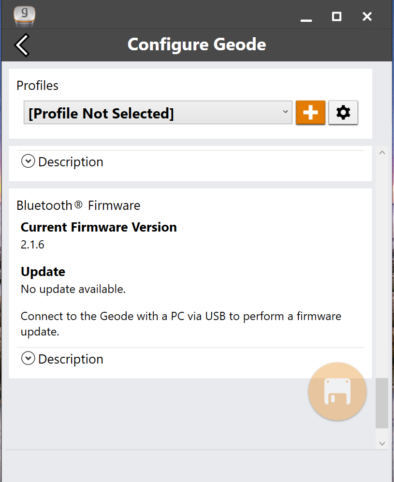Click the No update available message
The width and height of the screenshot is (394, 482).
pos(73,289)
